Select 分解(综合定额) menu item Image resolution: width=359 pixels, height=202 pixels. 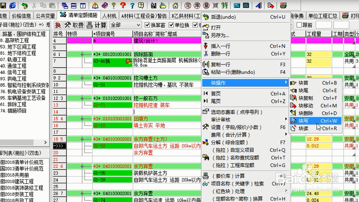coord(246,142)
